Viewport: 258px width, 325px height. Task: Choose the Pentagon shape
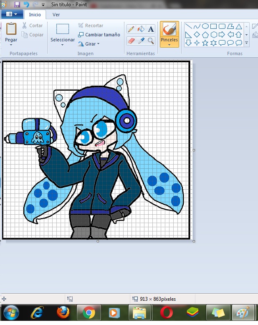205,34
